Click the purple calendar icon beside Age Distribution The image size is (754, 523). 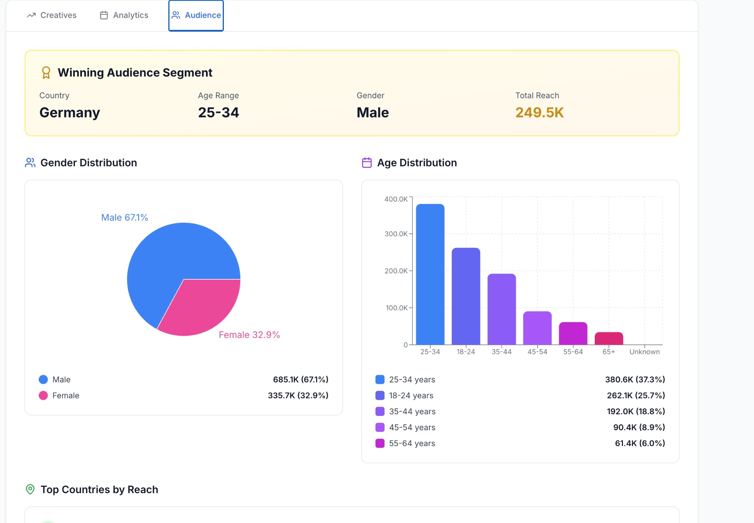[367, 163]
